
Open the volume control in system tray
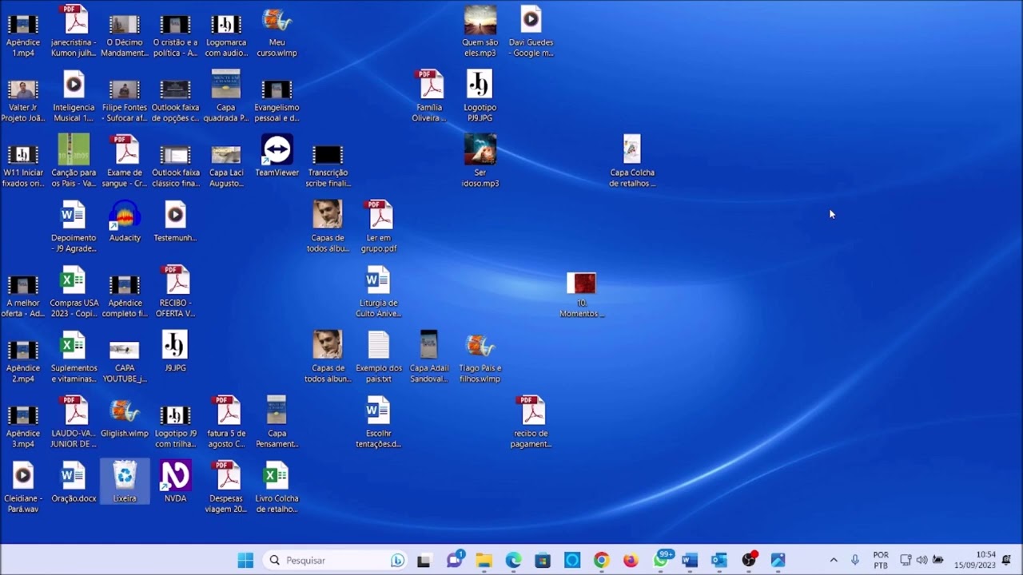921,560
